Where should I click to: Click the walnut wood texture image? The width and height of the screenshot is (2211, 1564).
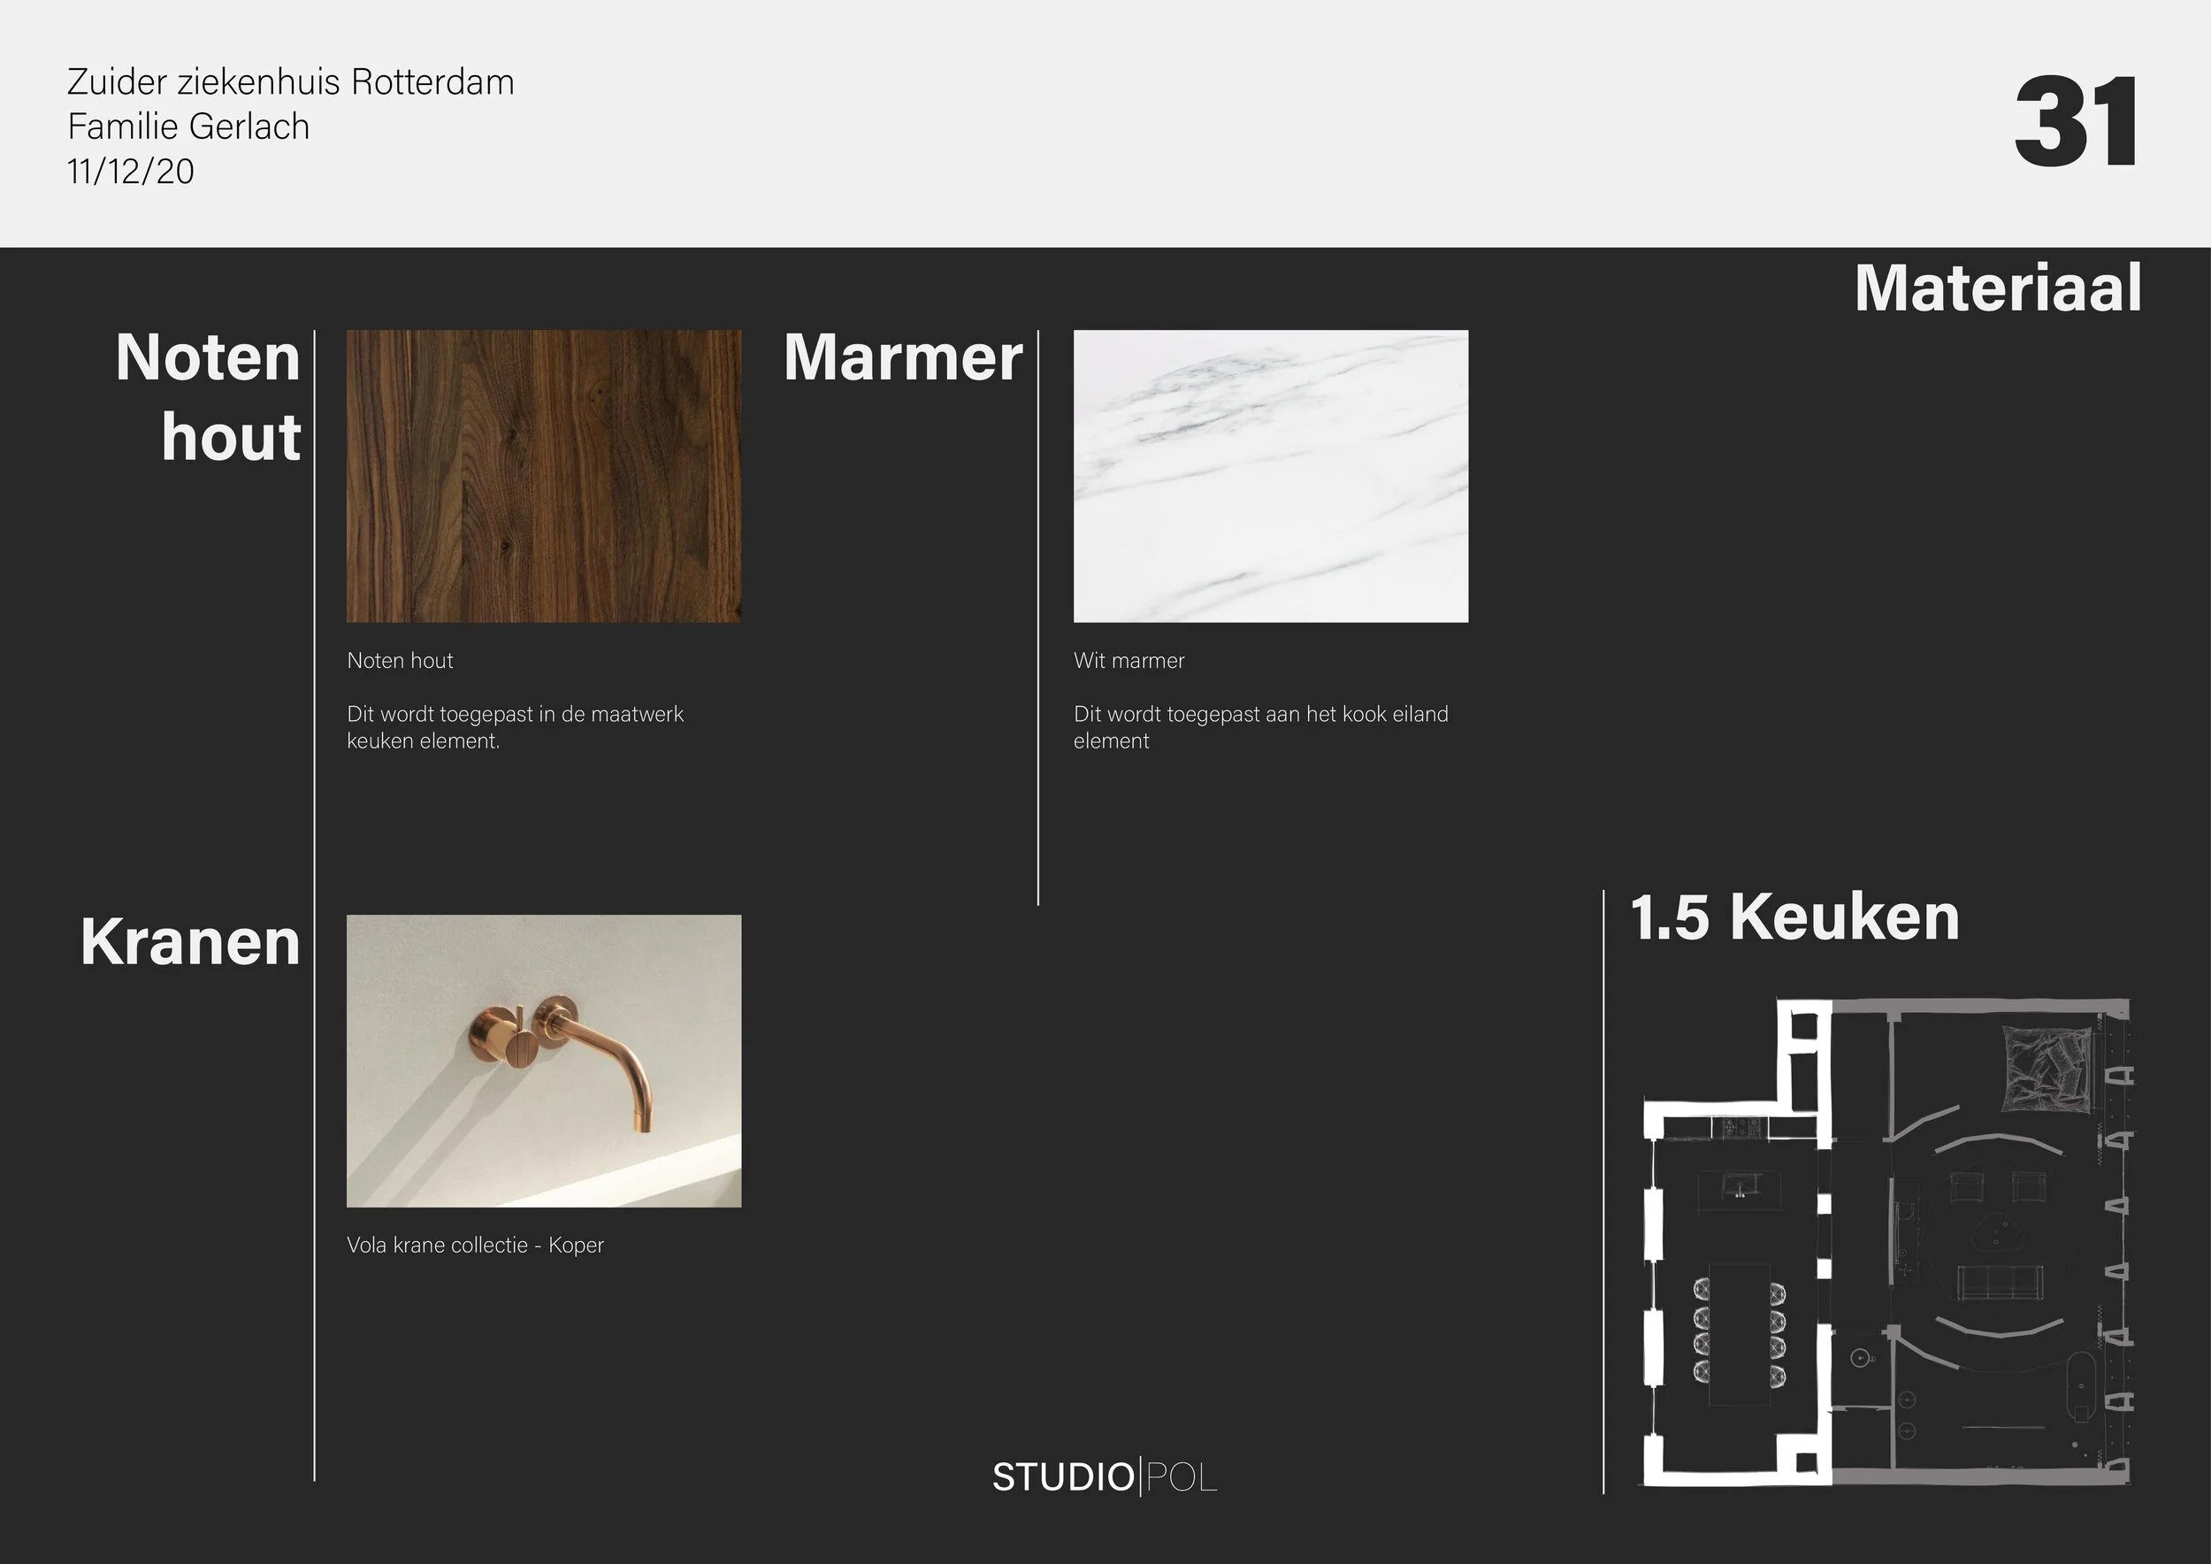coord(544,476)
